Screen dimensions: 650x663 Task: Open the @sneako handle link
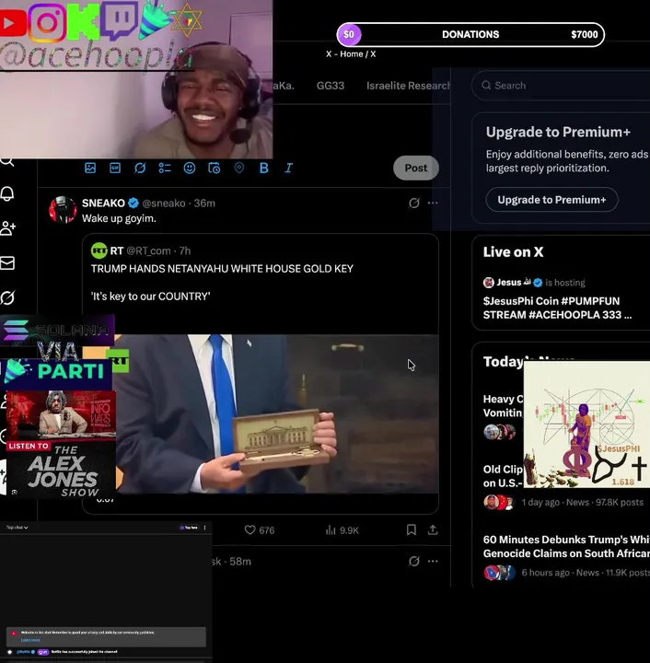coord(164,203)
